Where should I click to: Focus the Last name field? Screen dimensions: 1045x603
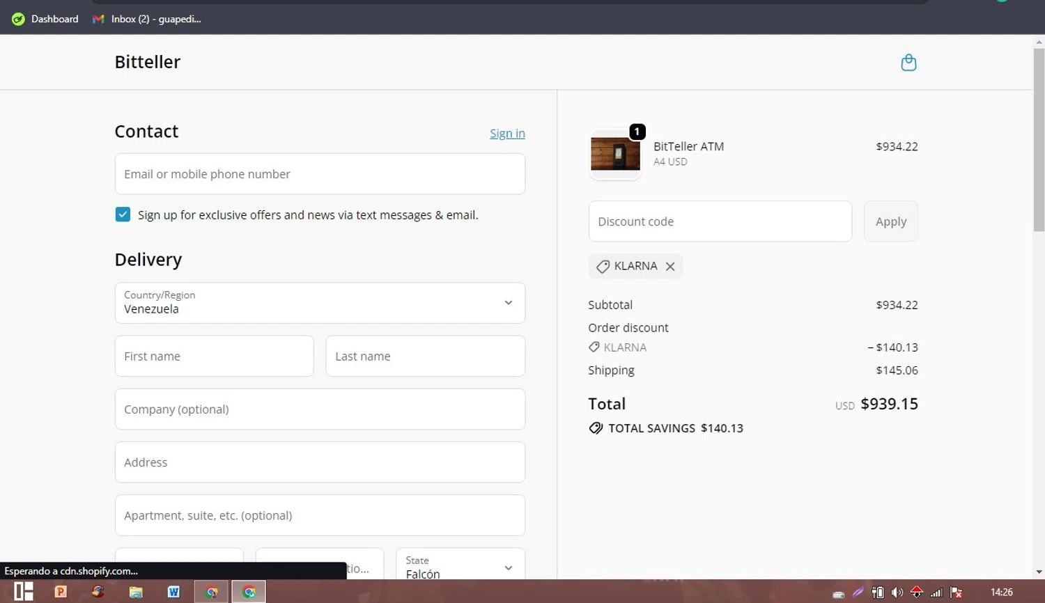(x=425, y=357)
